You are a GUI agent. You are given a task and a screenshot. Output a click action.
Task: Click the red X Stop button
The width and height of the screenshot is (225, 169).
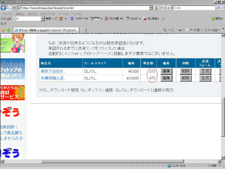(169, 8)
